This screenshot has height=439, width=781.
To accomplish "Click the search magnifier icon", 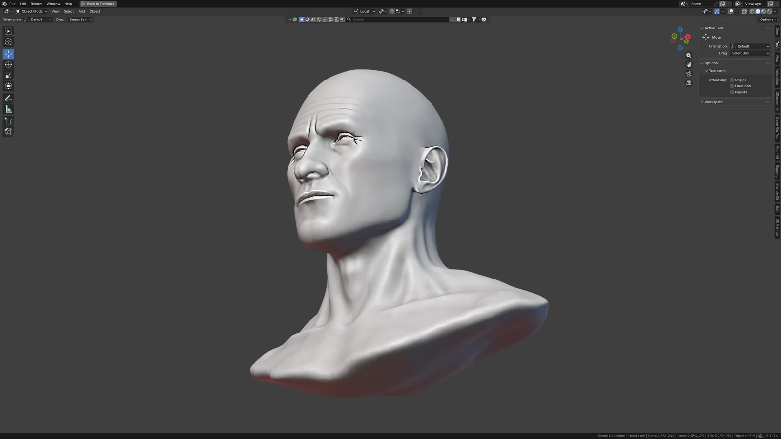I will click(349, 20).
